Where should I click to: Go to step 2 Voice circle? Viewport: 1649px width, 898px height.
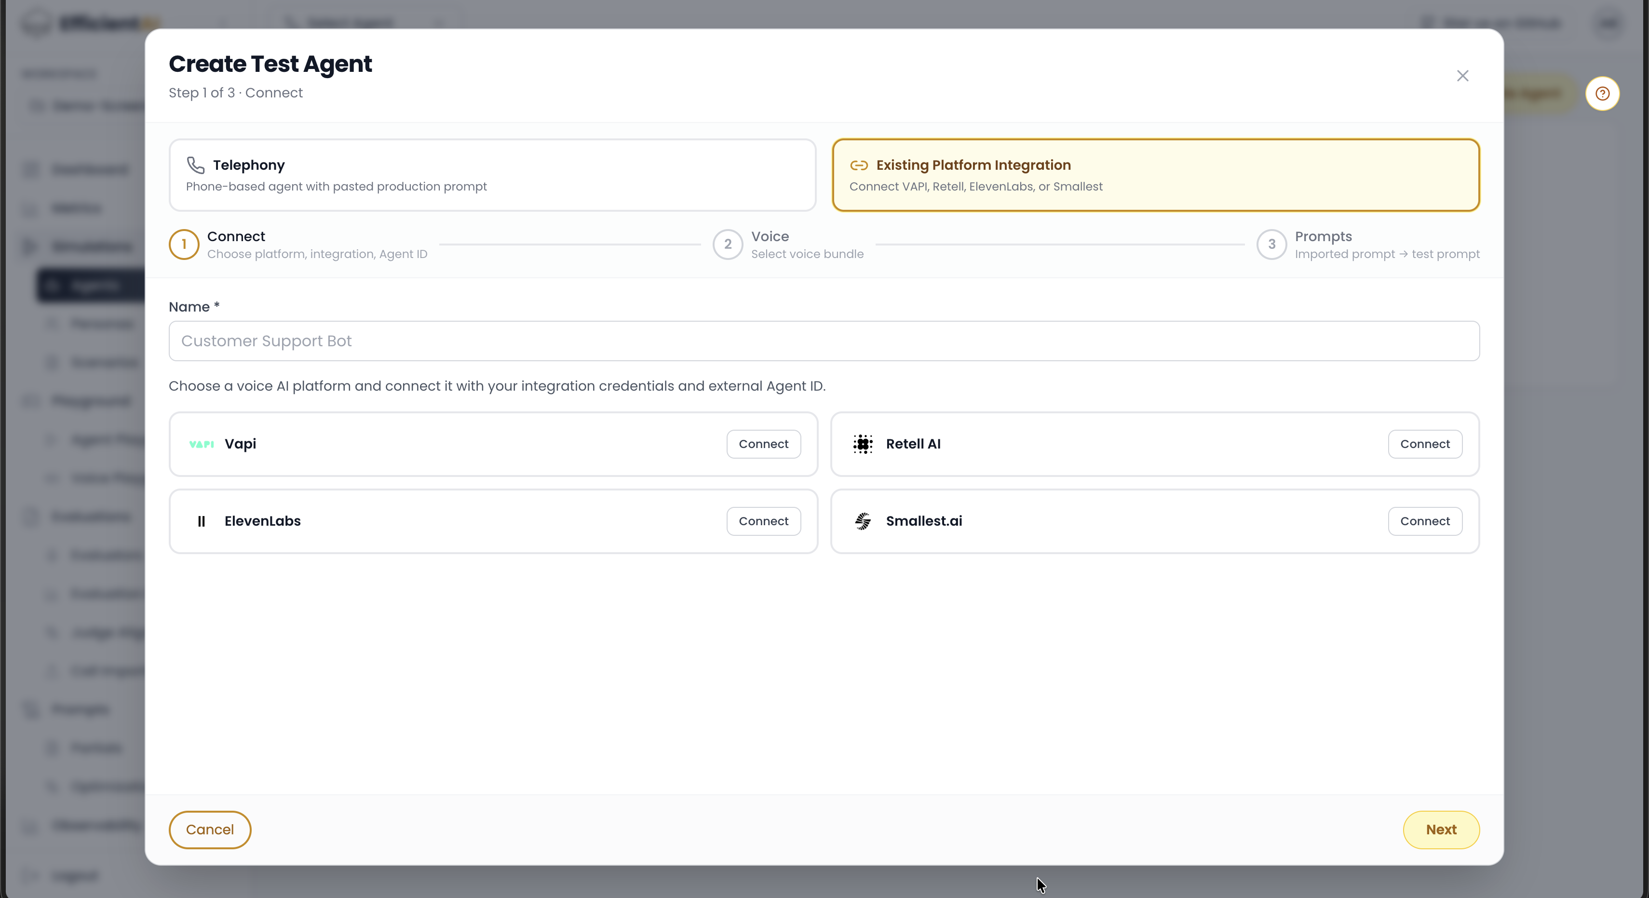[x=727, y=244]
